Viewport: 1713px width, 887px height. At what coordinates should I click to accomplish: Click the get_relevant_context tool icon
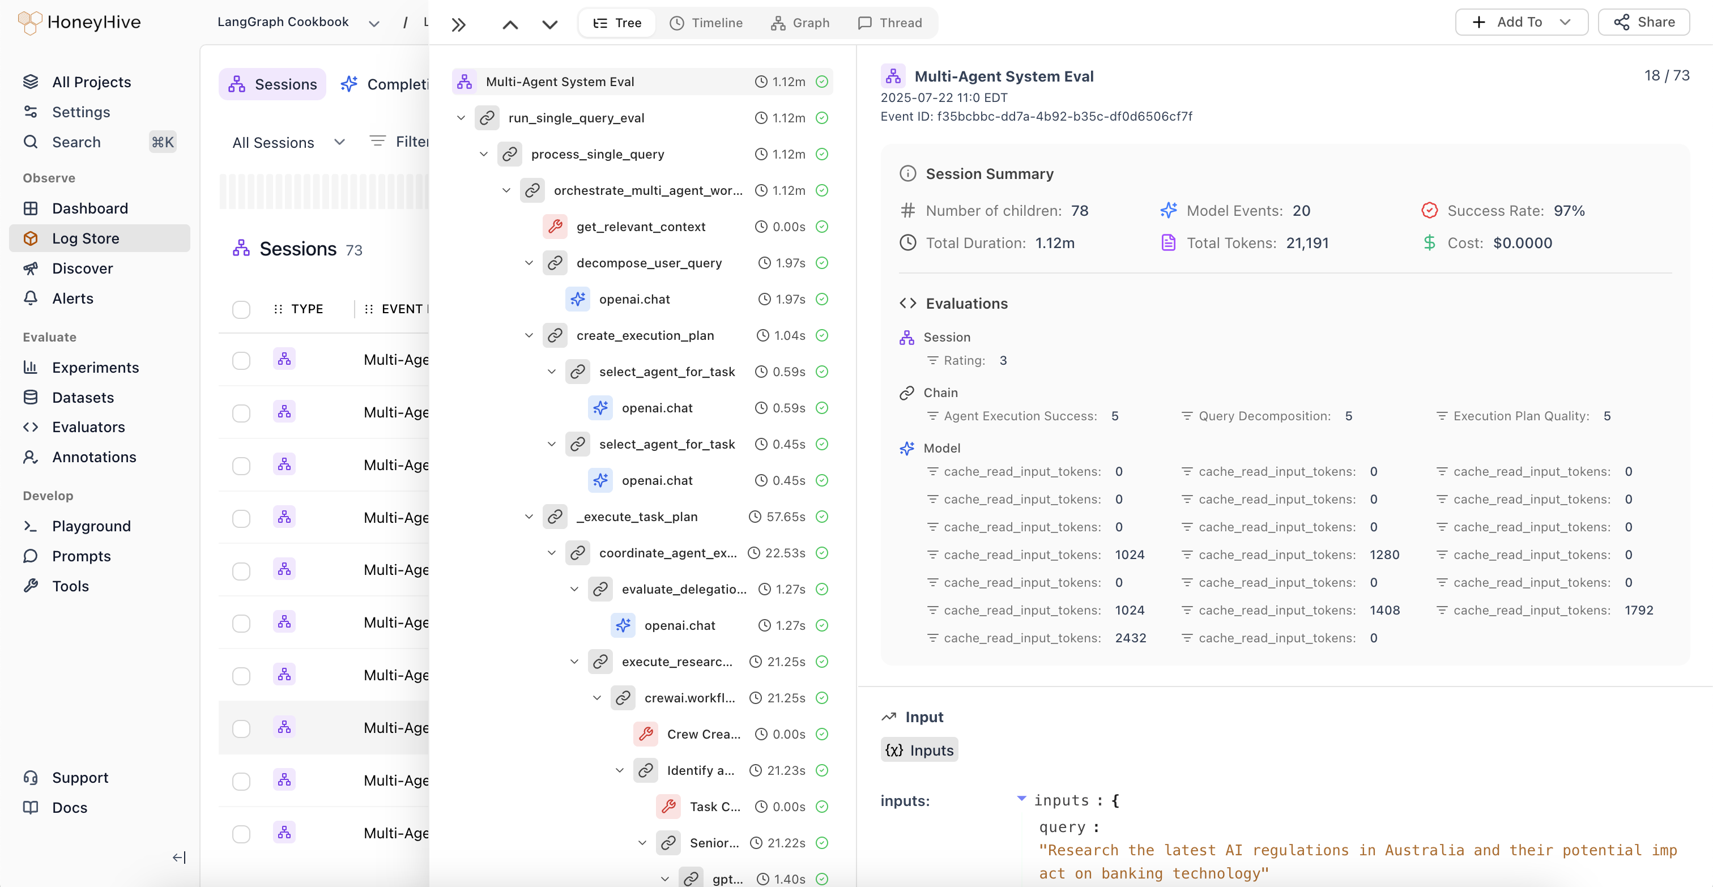tap(555, 227)
